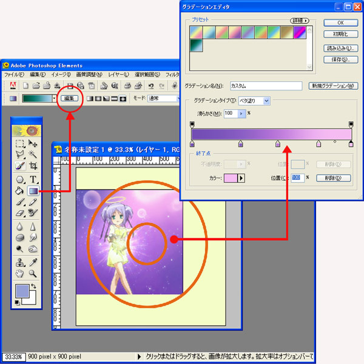Viewport: 364px width, 364px height.
Task: Click the foreground color swatch in toolbox
Action: pos(22,291)
